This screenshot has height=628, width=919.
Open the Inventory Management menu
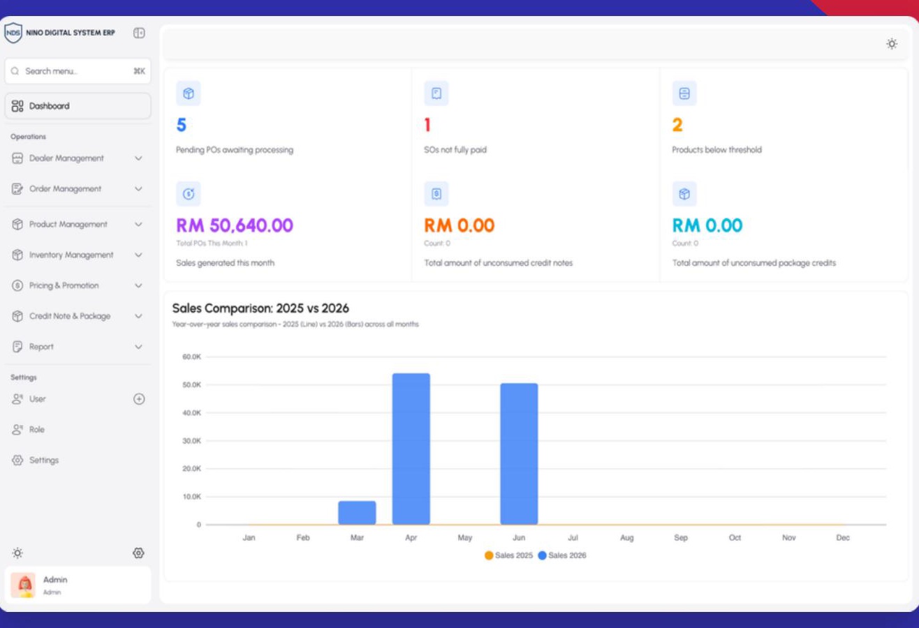click(x=78, y=255)
